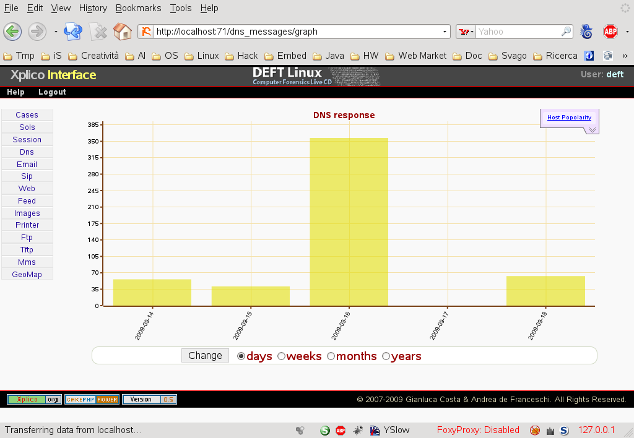Click the Logout link
Screen dimensions: 634x438
pos(52,92)
